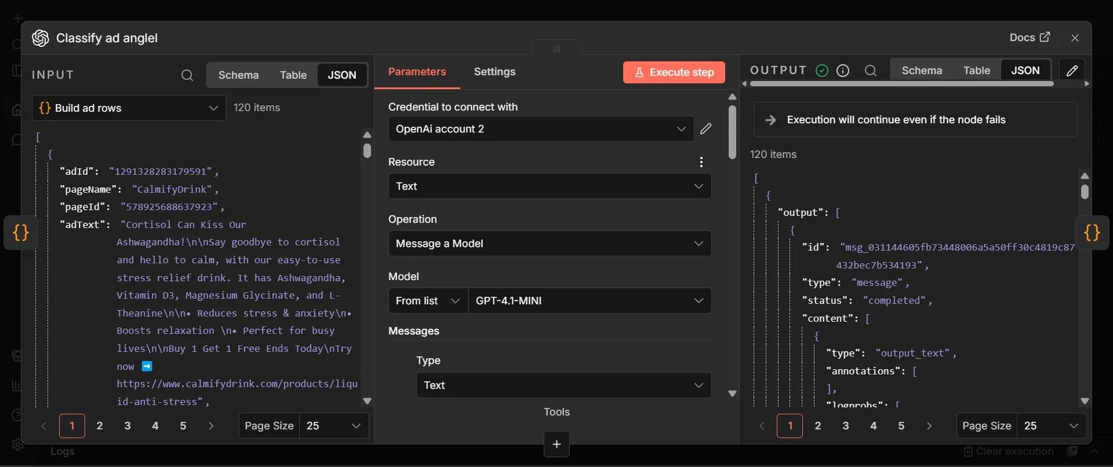The width and height of the screenshot is (1113, 467).
Task: Show input as Schema
Action: [238, 75]
